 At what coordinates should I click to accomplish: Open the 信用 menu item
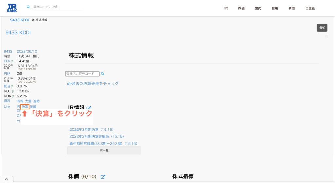275,8
